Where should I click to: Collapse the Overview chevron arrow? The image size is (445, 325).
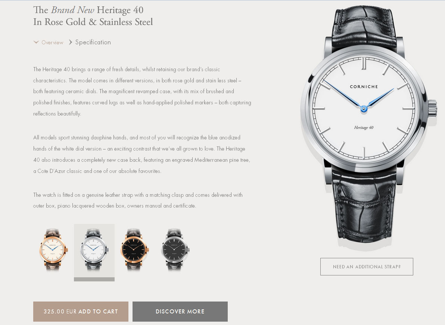[36, 42]
